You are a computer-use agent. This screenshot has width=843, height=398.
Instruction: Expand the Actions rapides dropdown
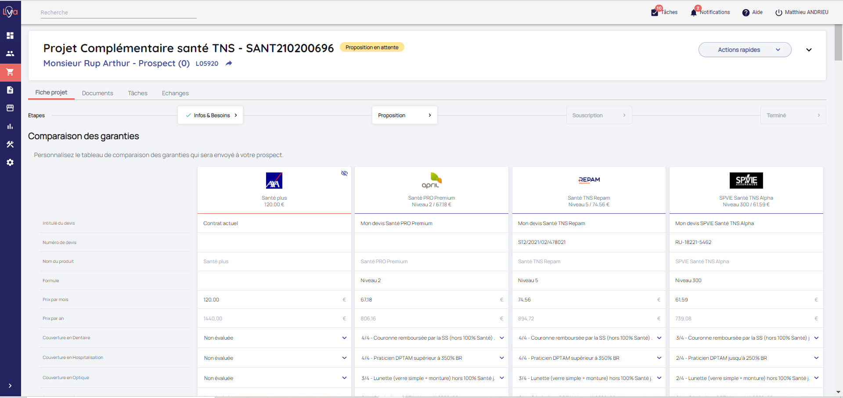[x=745, y=50]
